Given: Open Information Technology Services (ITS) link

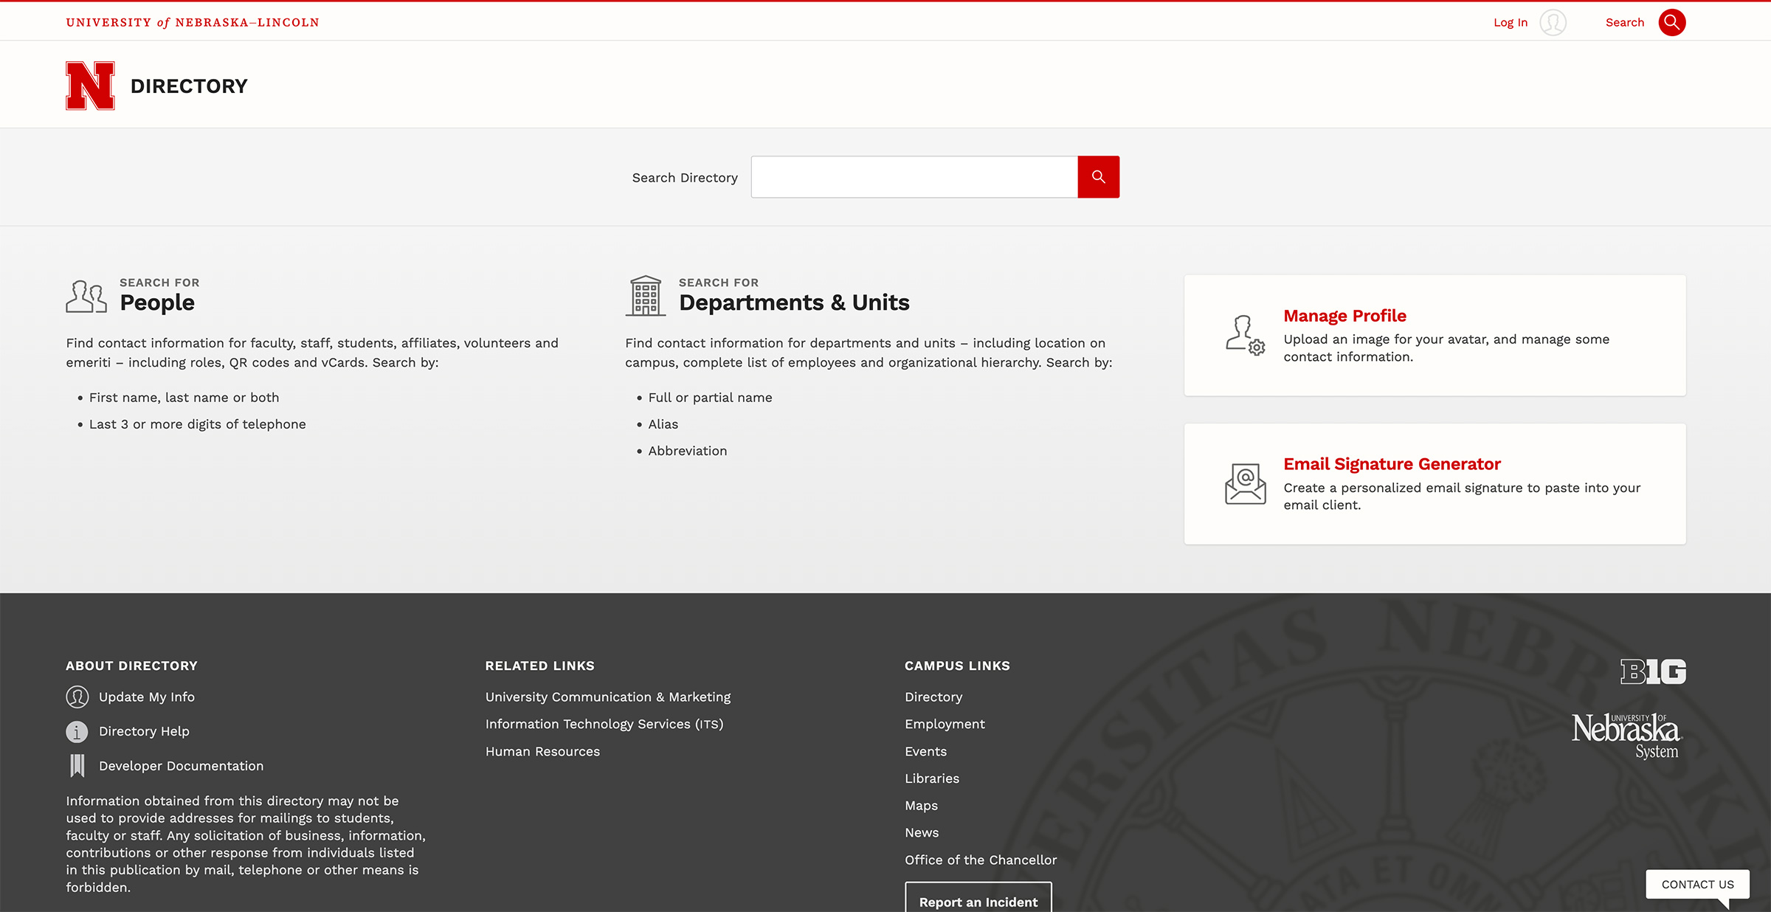Looking at the screenshot, I should (604, 725).
